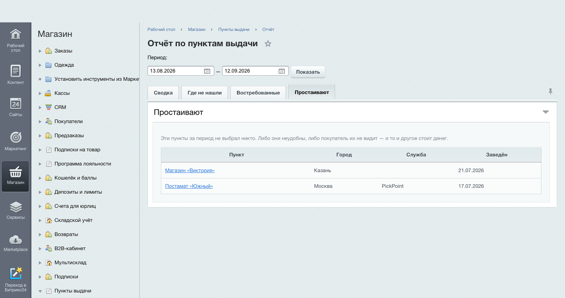Go to the Сайты section icon
This screenshot has width=565, height=298.
pyautogui.click(x=15, y=104)
